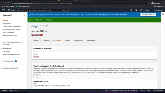Open Multi-Region Access Points
This screenshot has height=93, width=165.
click(x=11, y=29)
